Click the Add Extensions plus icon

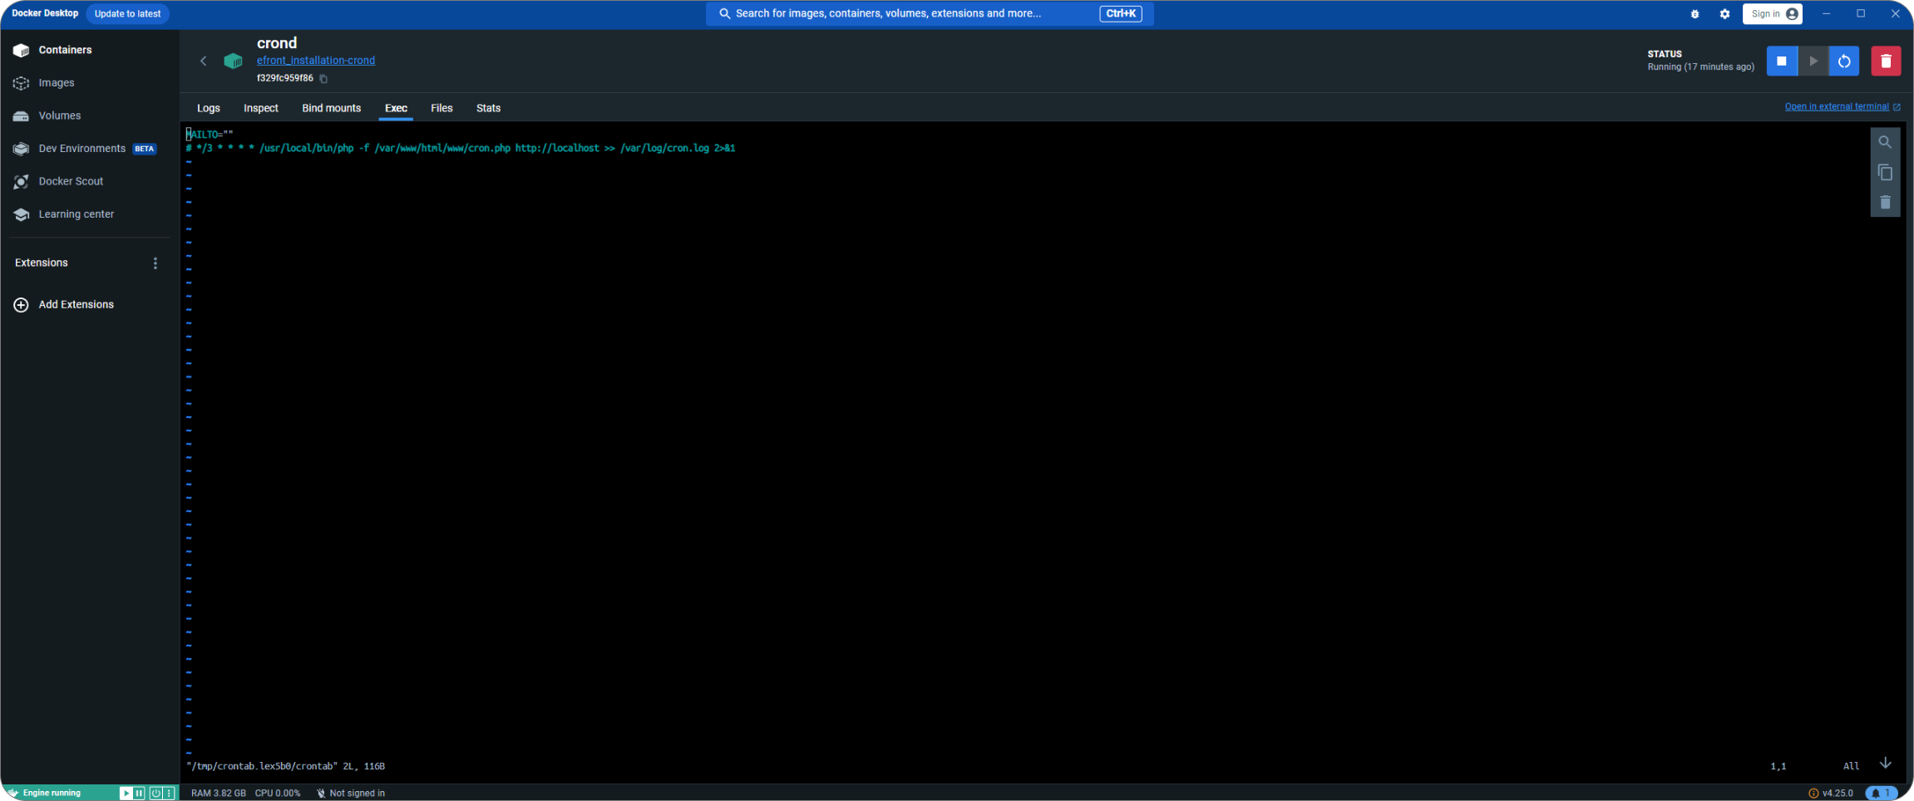(21, 305)
